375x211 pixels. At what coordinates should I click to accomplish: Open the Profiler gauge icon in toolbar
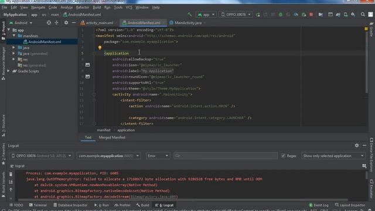[x=296, y=15]
